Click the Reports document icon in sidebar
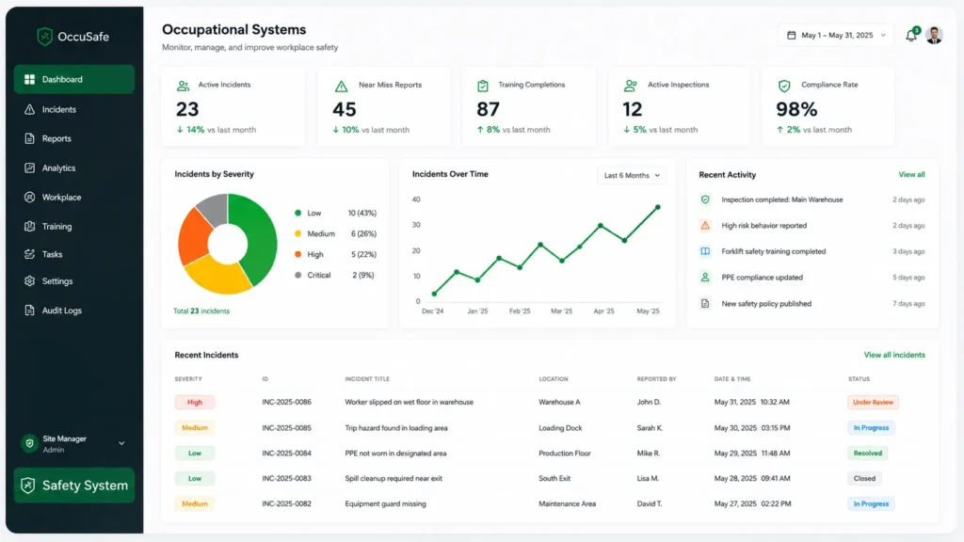This screenshot has height=542, width=964. tap(29, 138)
